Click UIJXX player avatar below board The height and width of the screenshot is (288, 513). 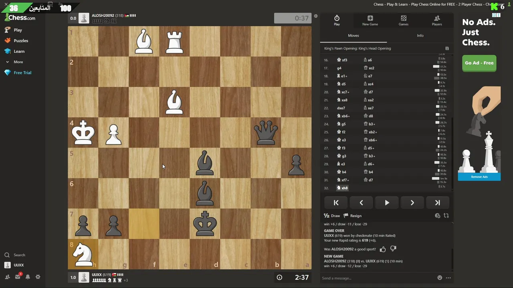tap(84, 277)
